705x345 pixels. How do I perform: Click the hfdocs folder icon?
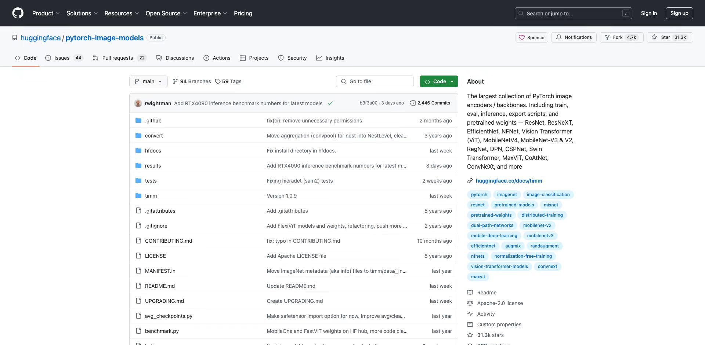pos(138,151)
